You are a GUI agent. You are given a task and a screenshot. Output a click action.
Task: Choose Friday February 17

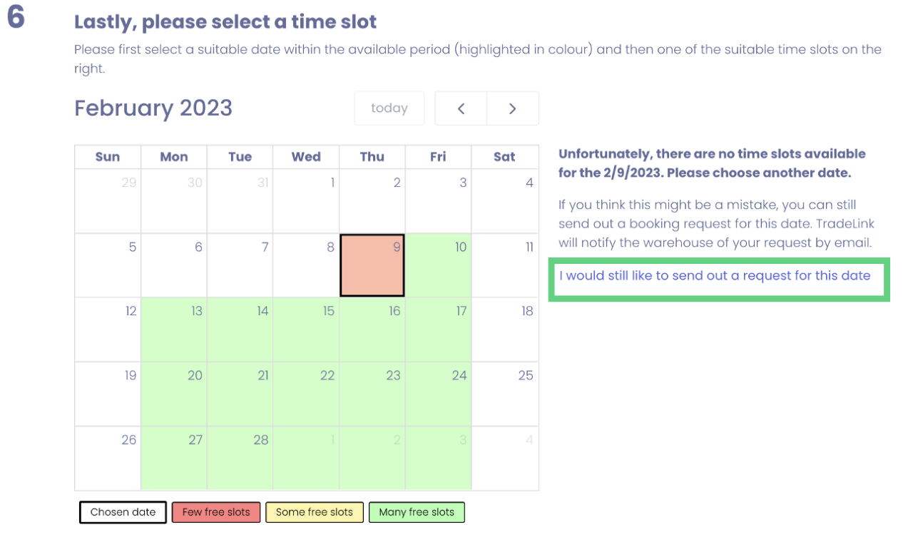[x=438, y=329]
